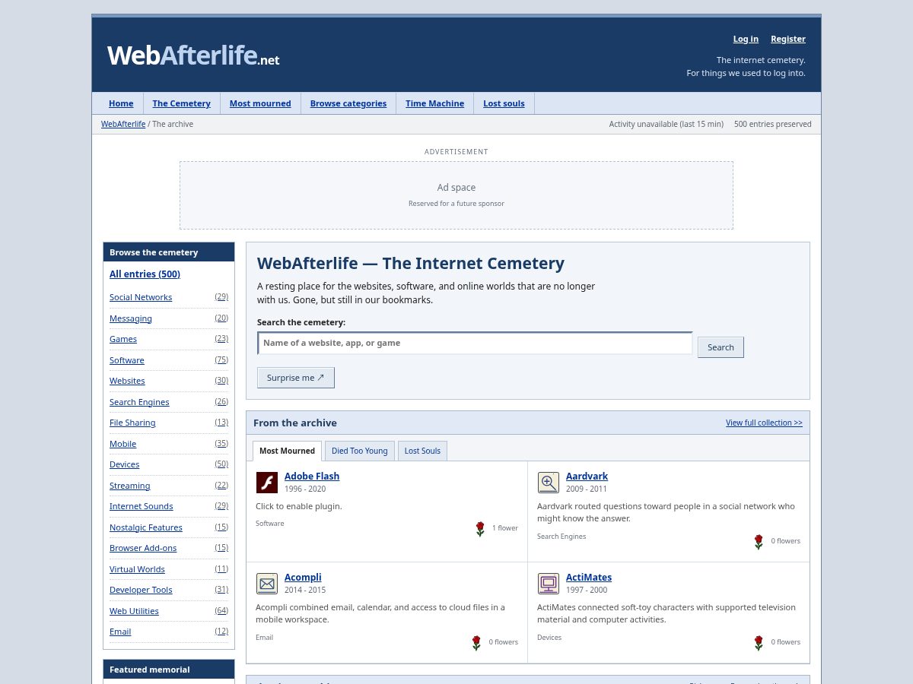The height and width of the screenshot is (684, 913).
Task: Open View full collection link
Action: pyautogui.click(x=764, y=423)
